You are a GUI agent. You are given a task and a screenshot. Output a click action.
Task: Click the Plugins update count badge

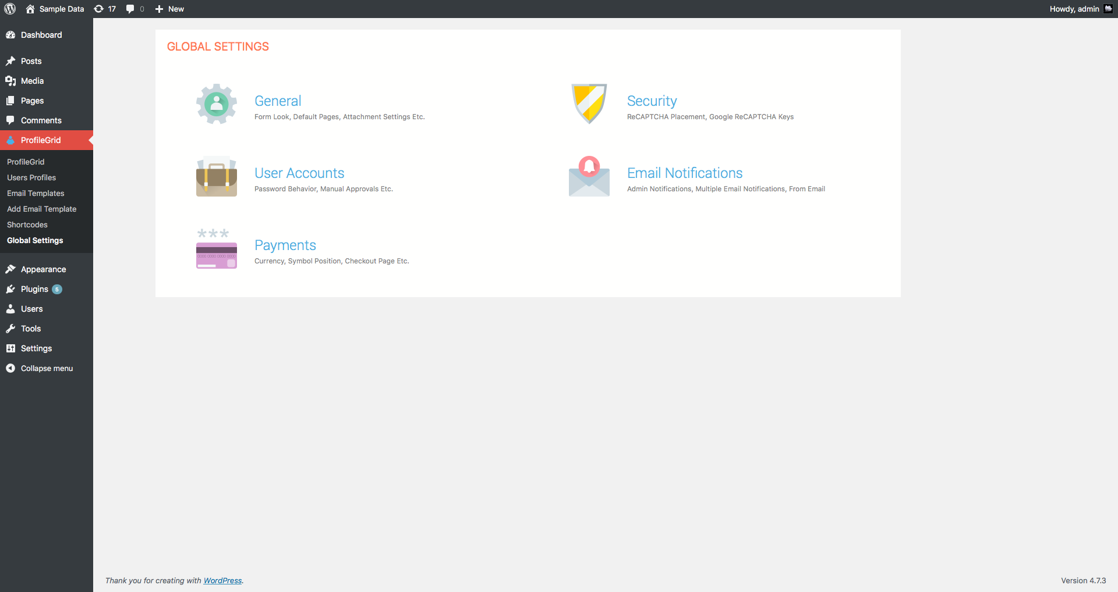pyautogui.click(x=57, y=289)
